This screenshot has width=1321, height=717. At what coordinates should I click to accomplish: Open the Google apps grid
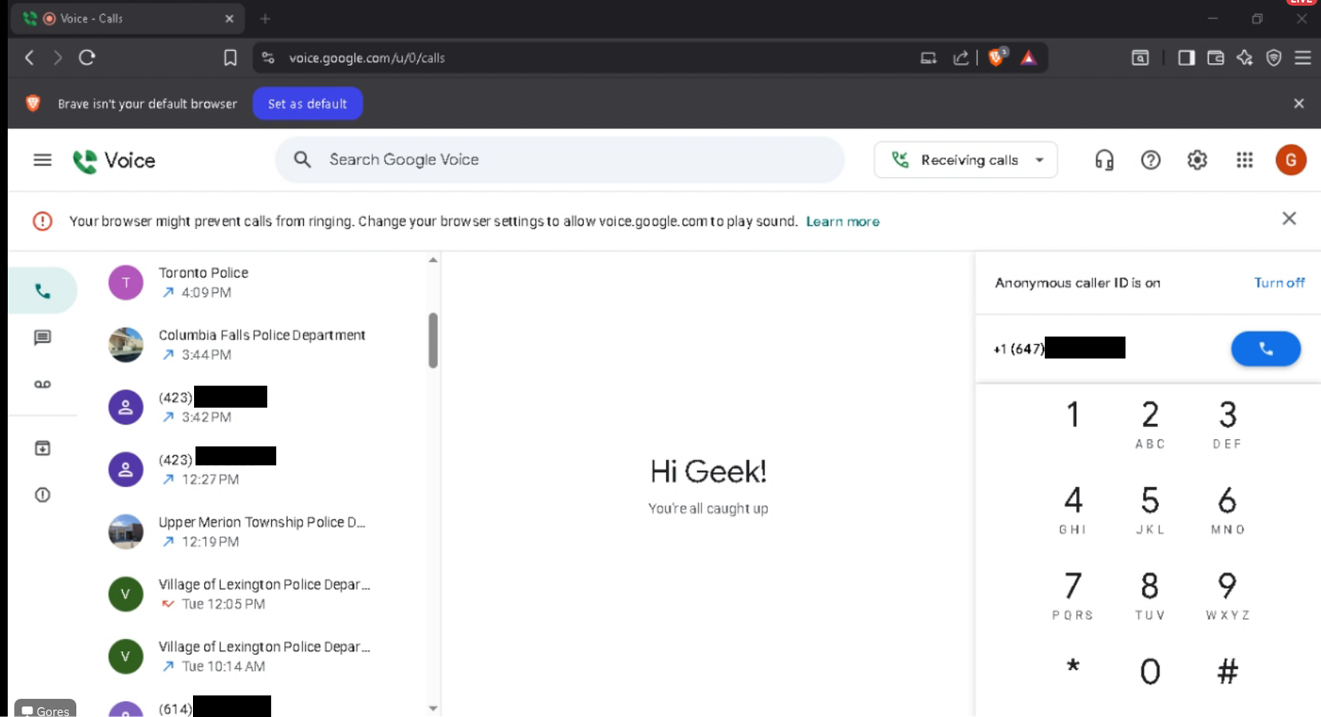click(x=1244, y=160)
